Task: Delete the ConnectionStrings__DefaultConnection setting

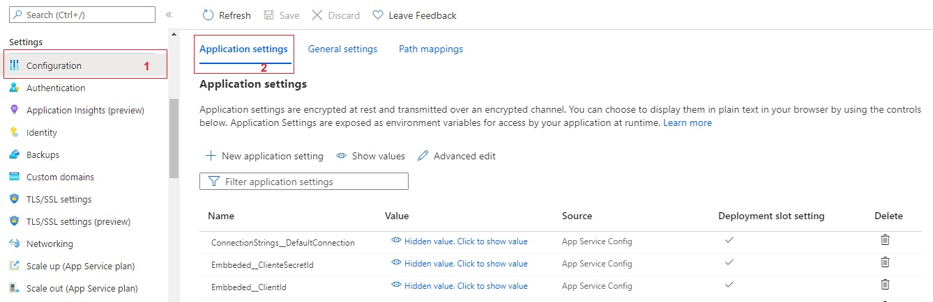Action: pos(885,240)
